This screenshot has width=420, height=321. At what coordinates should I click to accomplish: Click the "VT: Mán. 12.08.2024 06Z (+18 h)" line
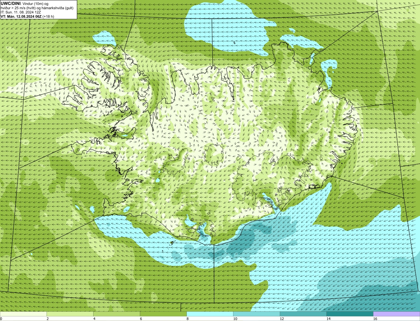pyautogui.click(x=27, y=16)
